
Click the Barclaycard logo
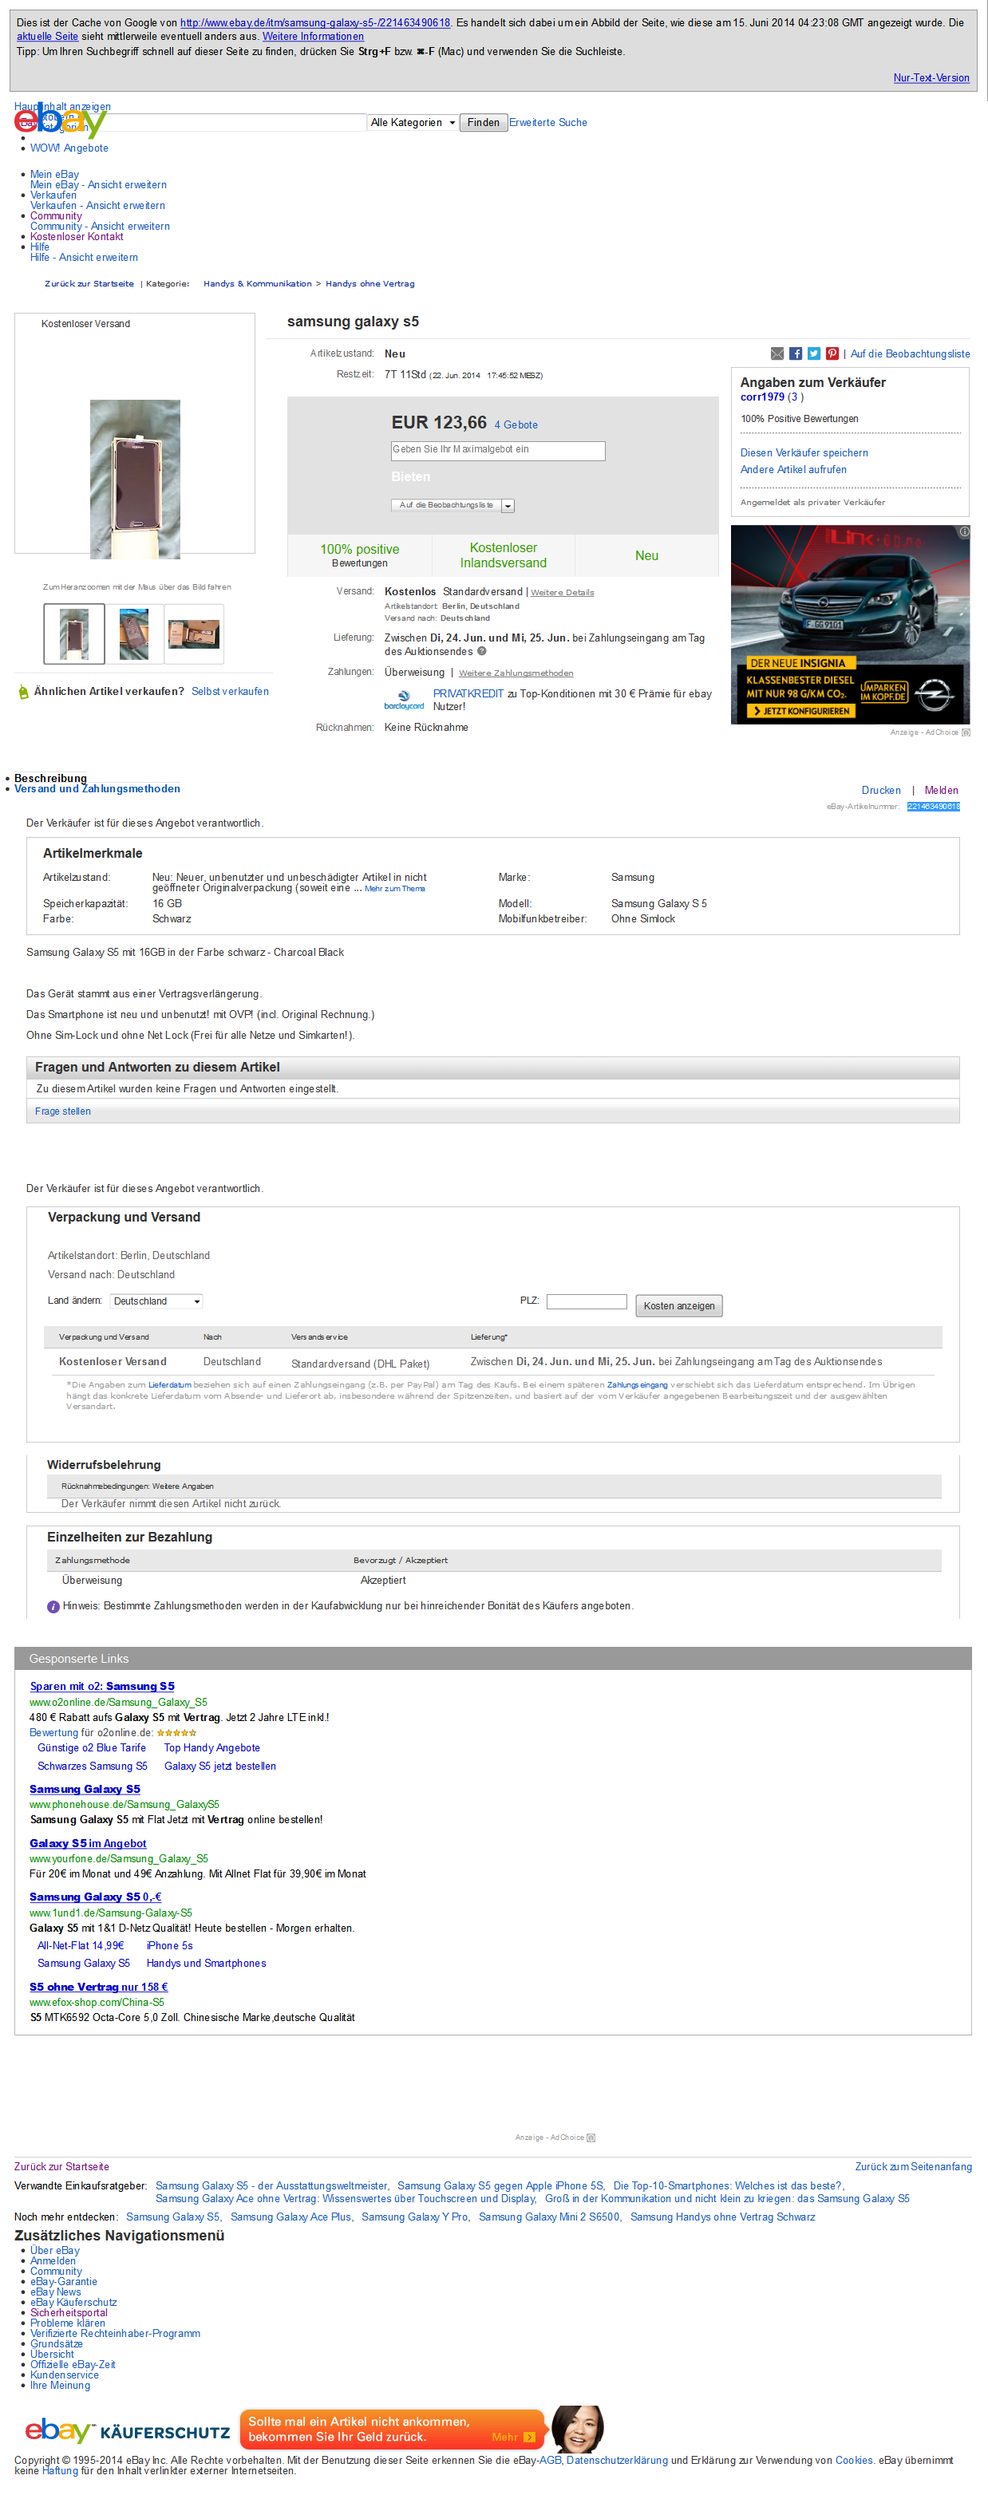[x=404, y=699]
